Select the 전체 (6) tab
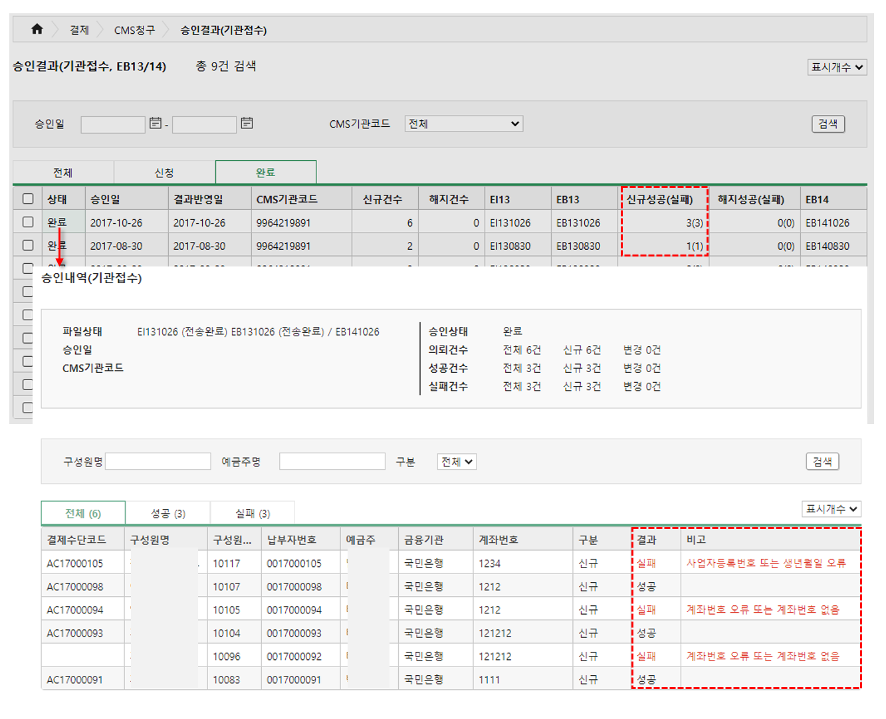Image resolution: width=886 pixels, height=719 pixels. [83, 513]
